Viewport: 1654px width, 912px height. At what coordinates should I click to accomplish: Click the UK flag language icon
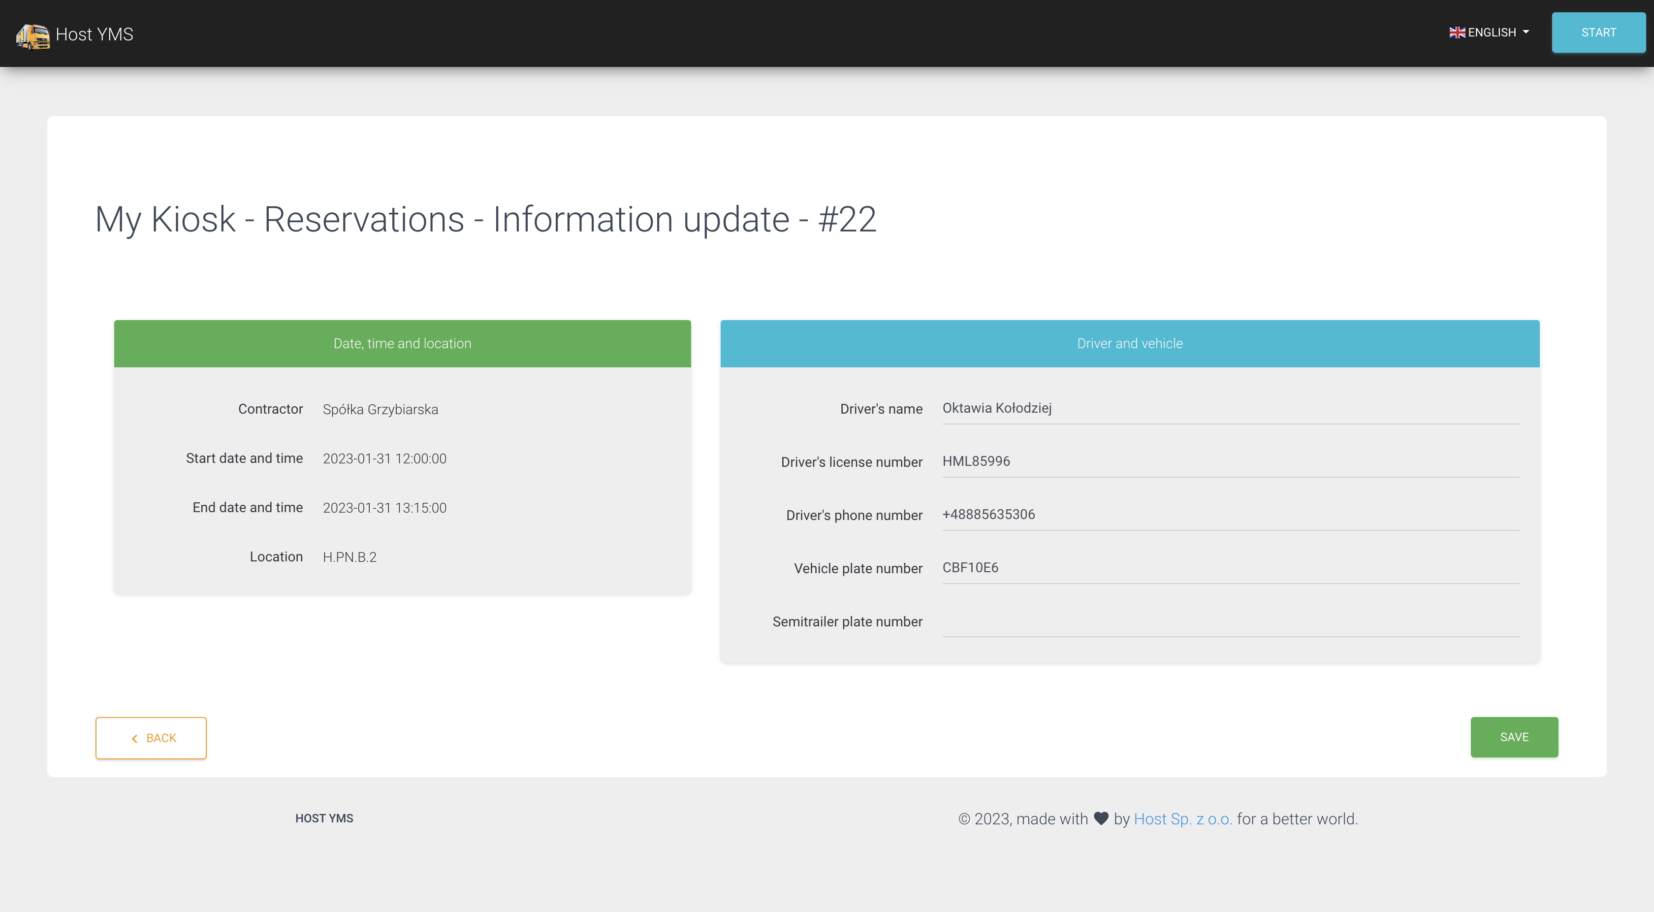pyautogui.click(x=1457, y=33)
